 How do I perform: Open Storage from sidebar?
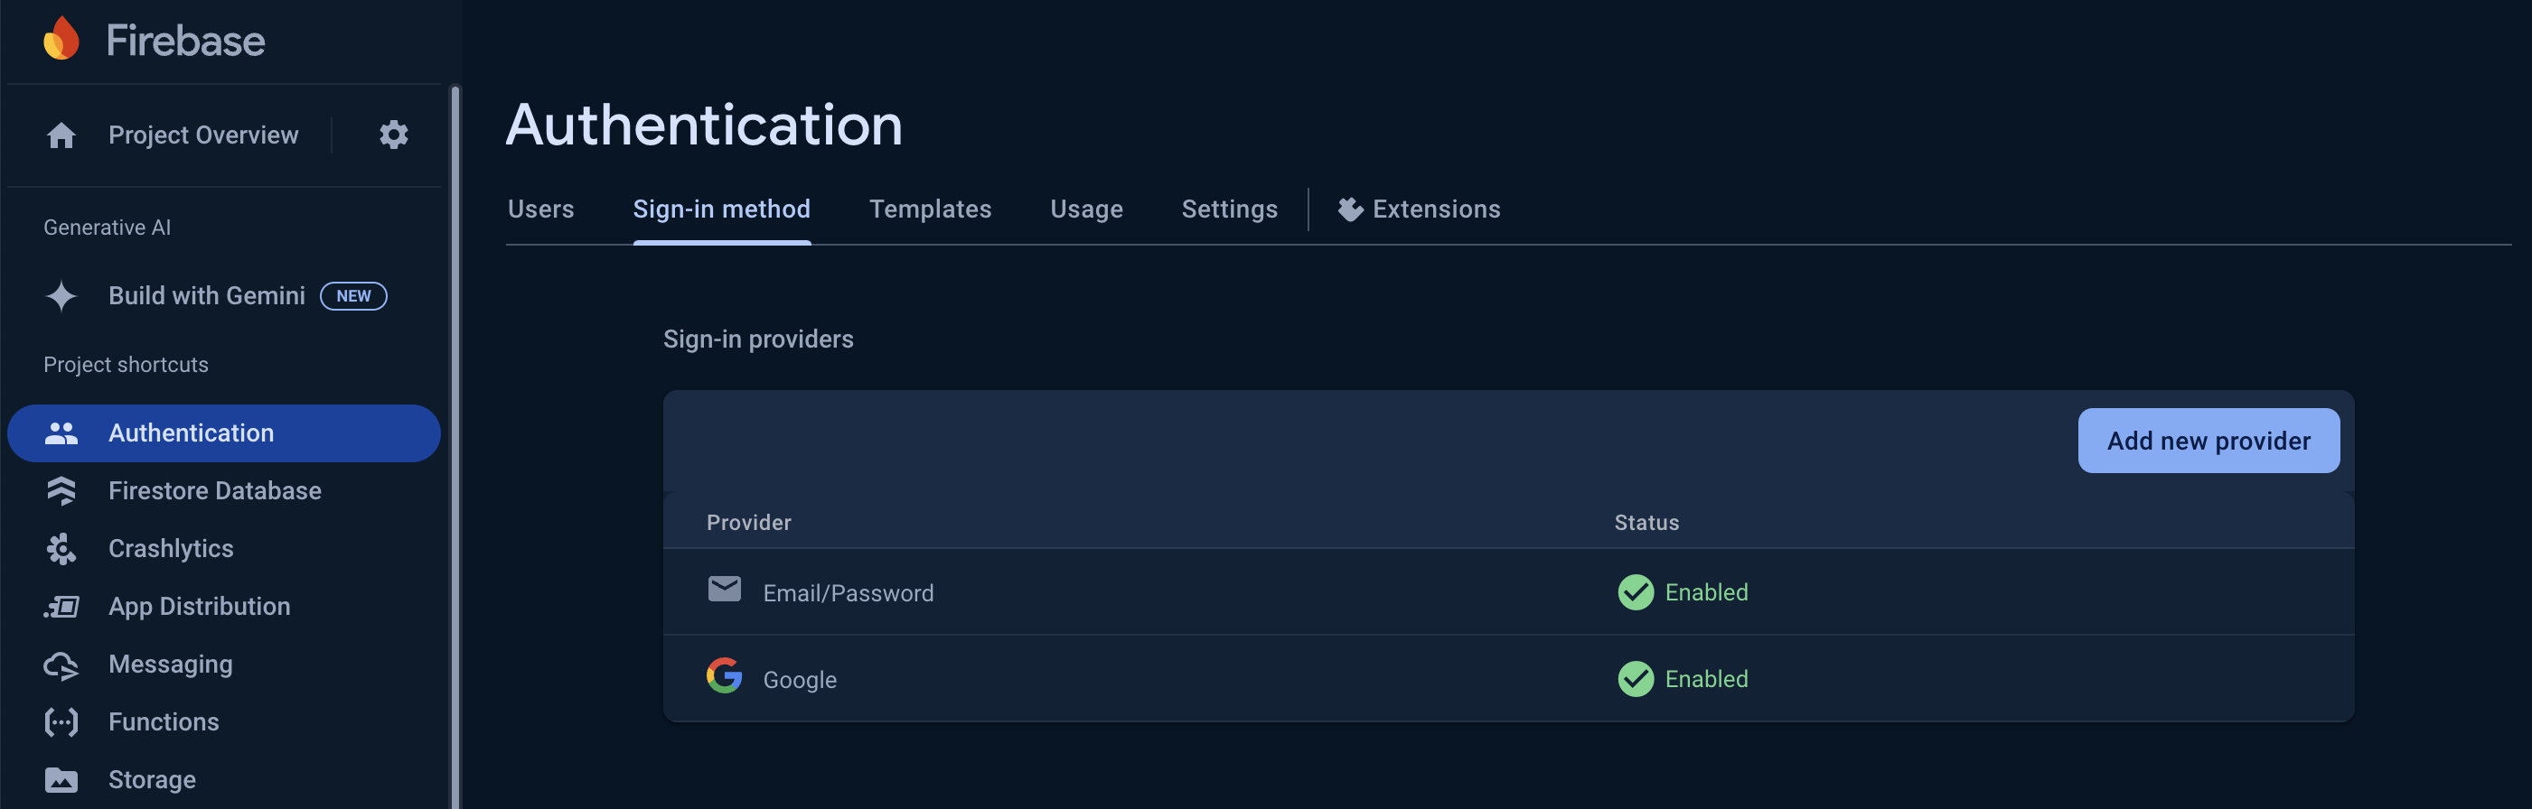(152, 779)
